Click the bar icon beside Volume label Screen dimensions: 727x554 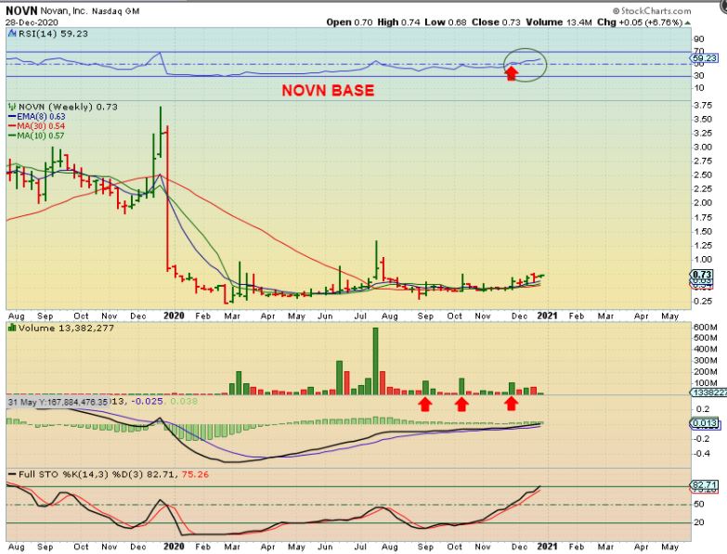[12, 328]
